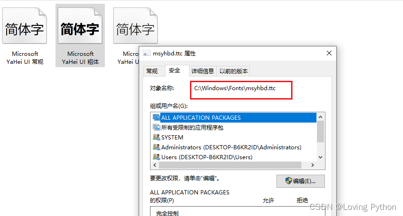Screen dimensions: 403x216
Task: Open the 详细信息 tab
Action: 203,71
